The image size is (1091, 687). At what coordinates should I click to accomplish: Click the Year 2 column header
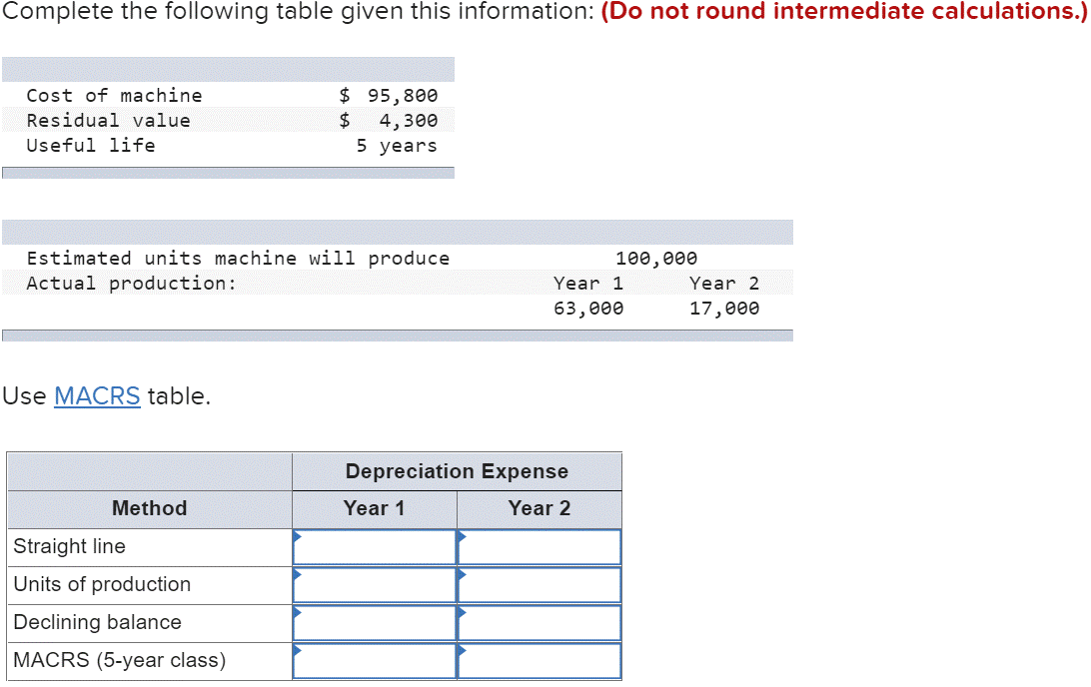click(539, 508)
